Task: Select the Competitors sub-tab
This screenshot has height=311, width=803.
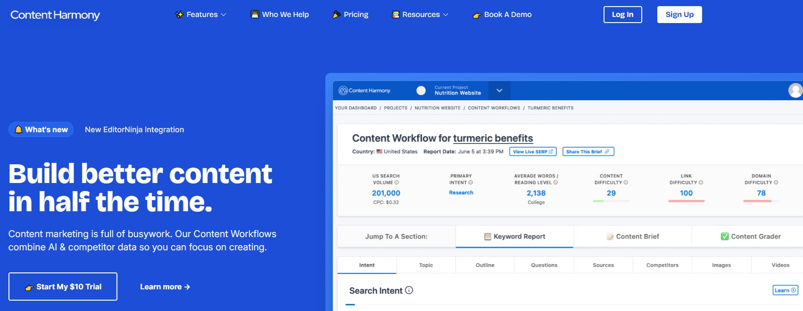Action: [x=662, y=265]
